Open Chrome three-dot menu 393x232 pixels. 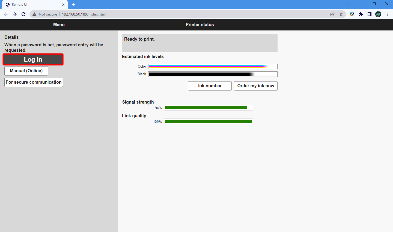coord(387,14)
